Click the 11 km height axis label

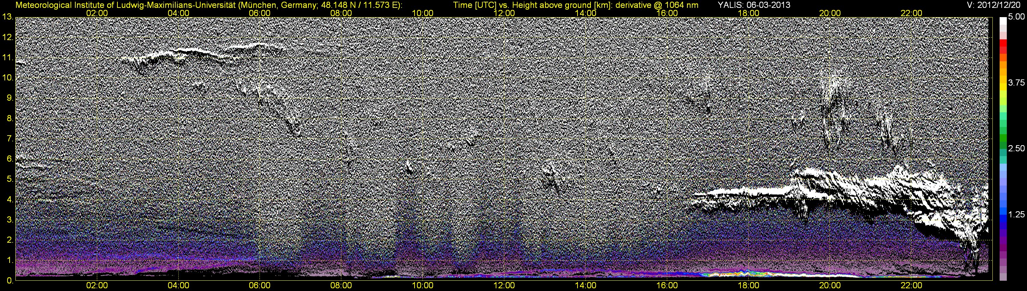(7, 58)
